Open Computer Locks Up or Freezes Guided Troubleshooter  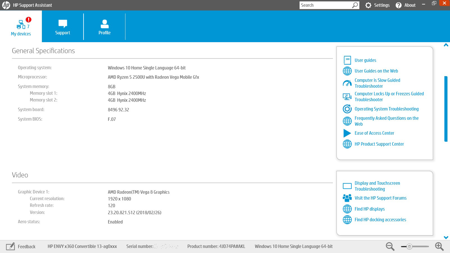[389, 97]
